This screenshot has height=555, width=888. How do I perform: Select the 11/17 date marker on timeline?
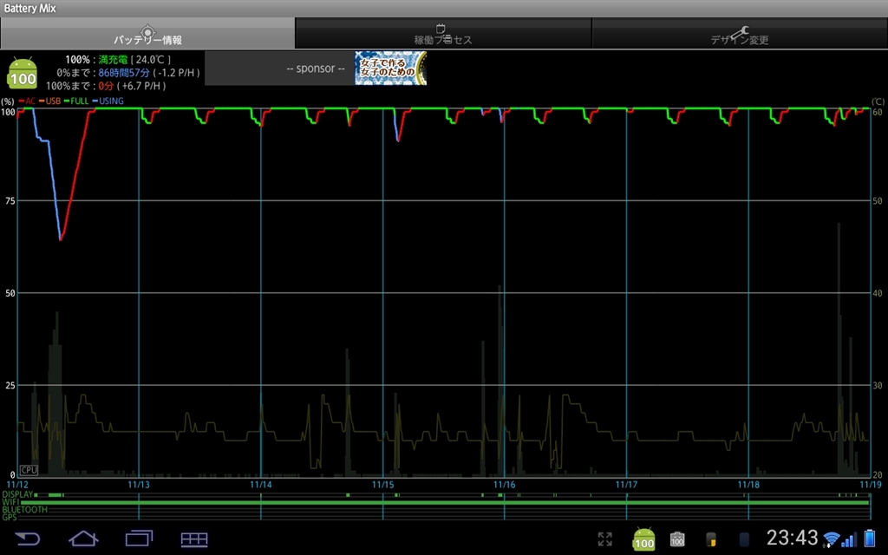626,485
